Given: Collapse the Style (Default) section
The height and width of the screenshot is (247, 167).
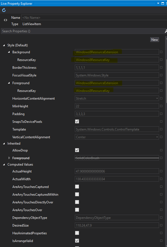Looking at the screenshot, I should click(x=4, y=45).
